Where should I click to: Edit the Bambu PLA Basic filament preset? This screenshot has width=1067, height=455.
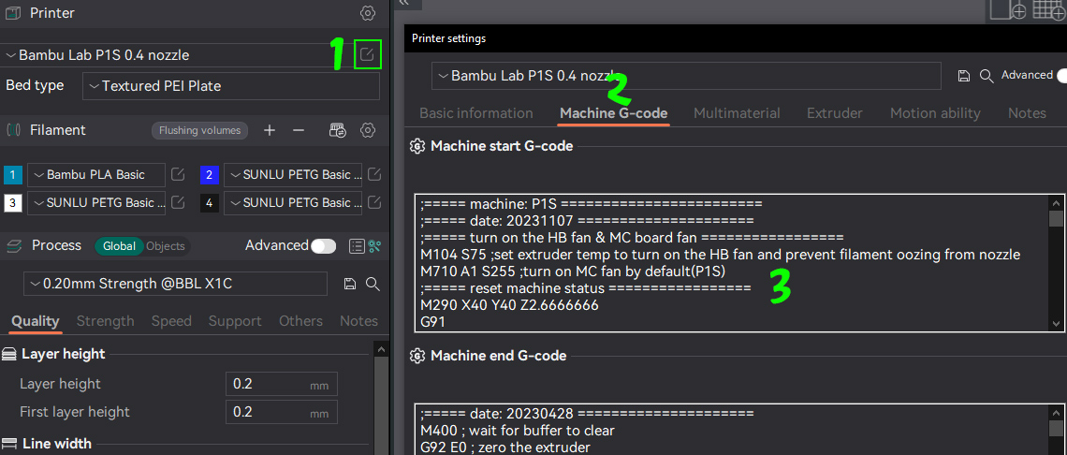178,175
